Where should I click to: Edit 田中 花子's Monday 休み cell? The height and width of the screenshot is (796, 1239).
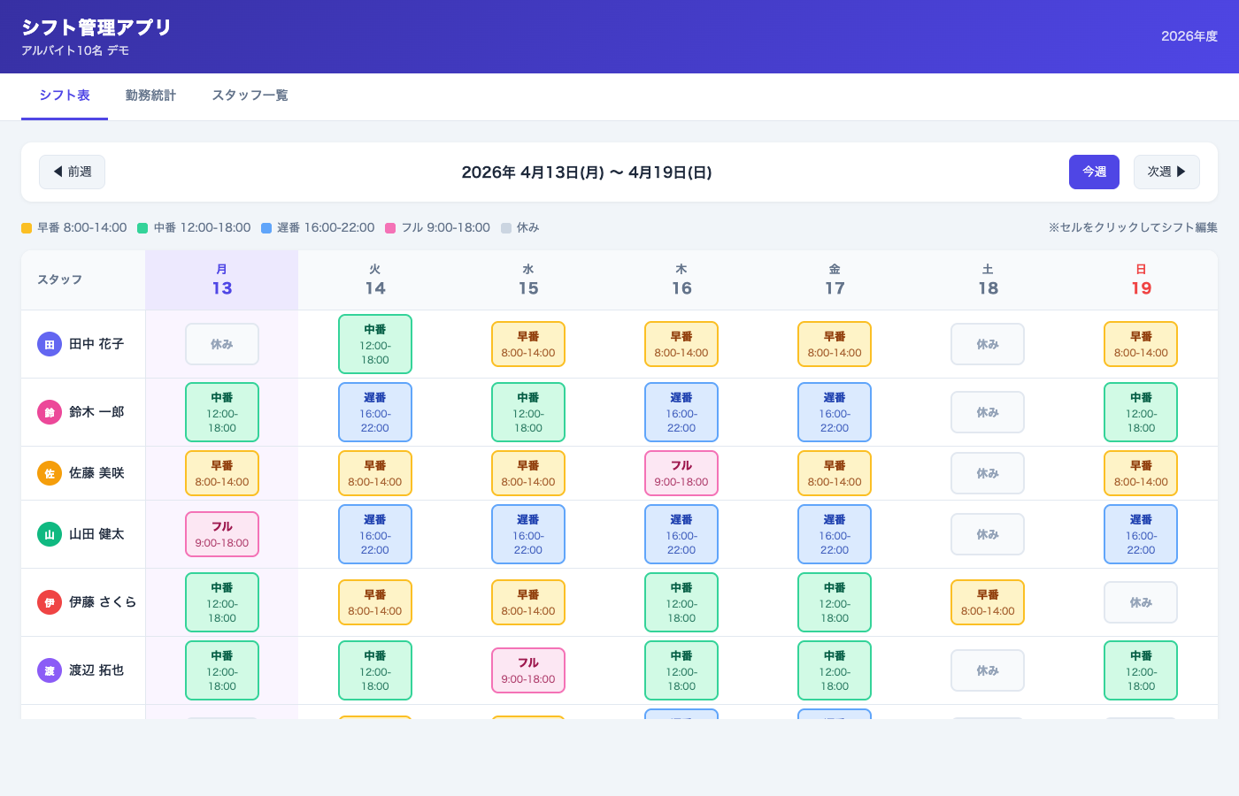click(x=222, y=344)
